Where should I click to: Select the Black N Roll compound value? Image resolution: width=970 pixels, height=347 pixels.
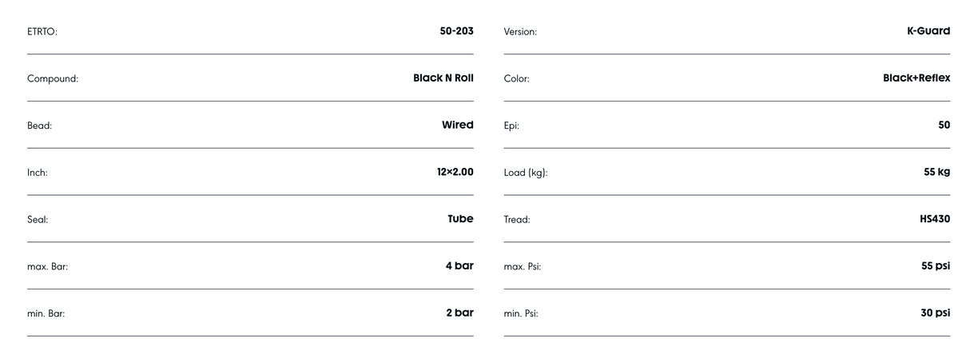click(x=443, y=78)
